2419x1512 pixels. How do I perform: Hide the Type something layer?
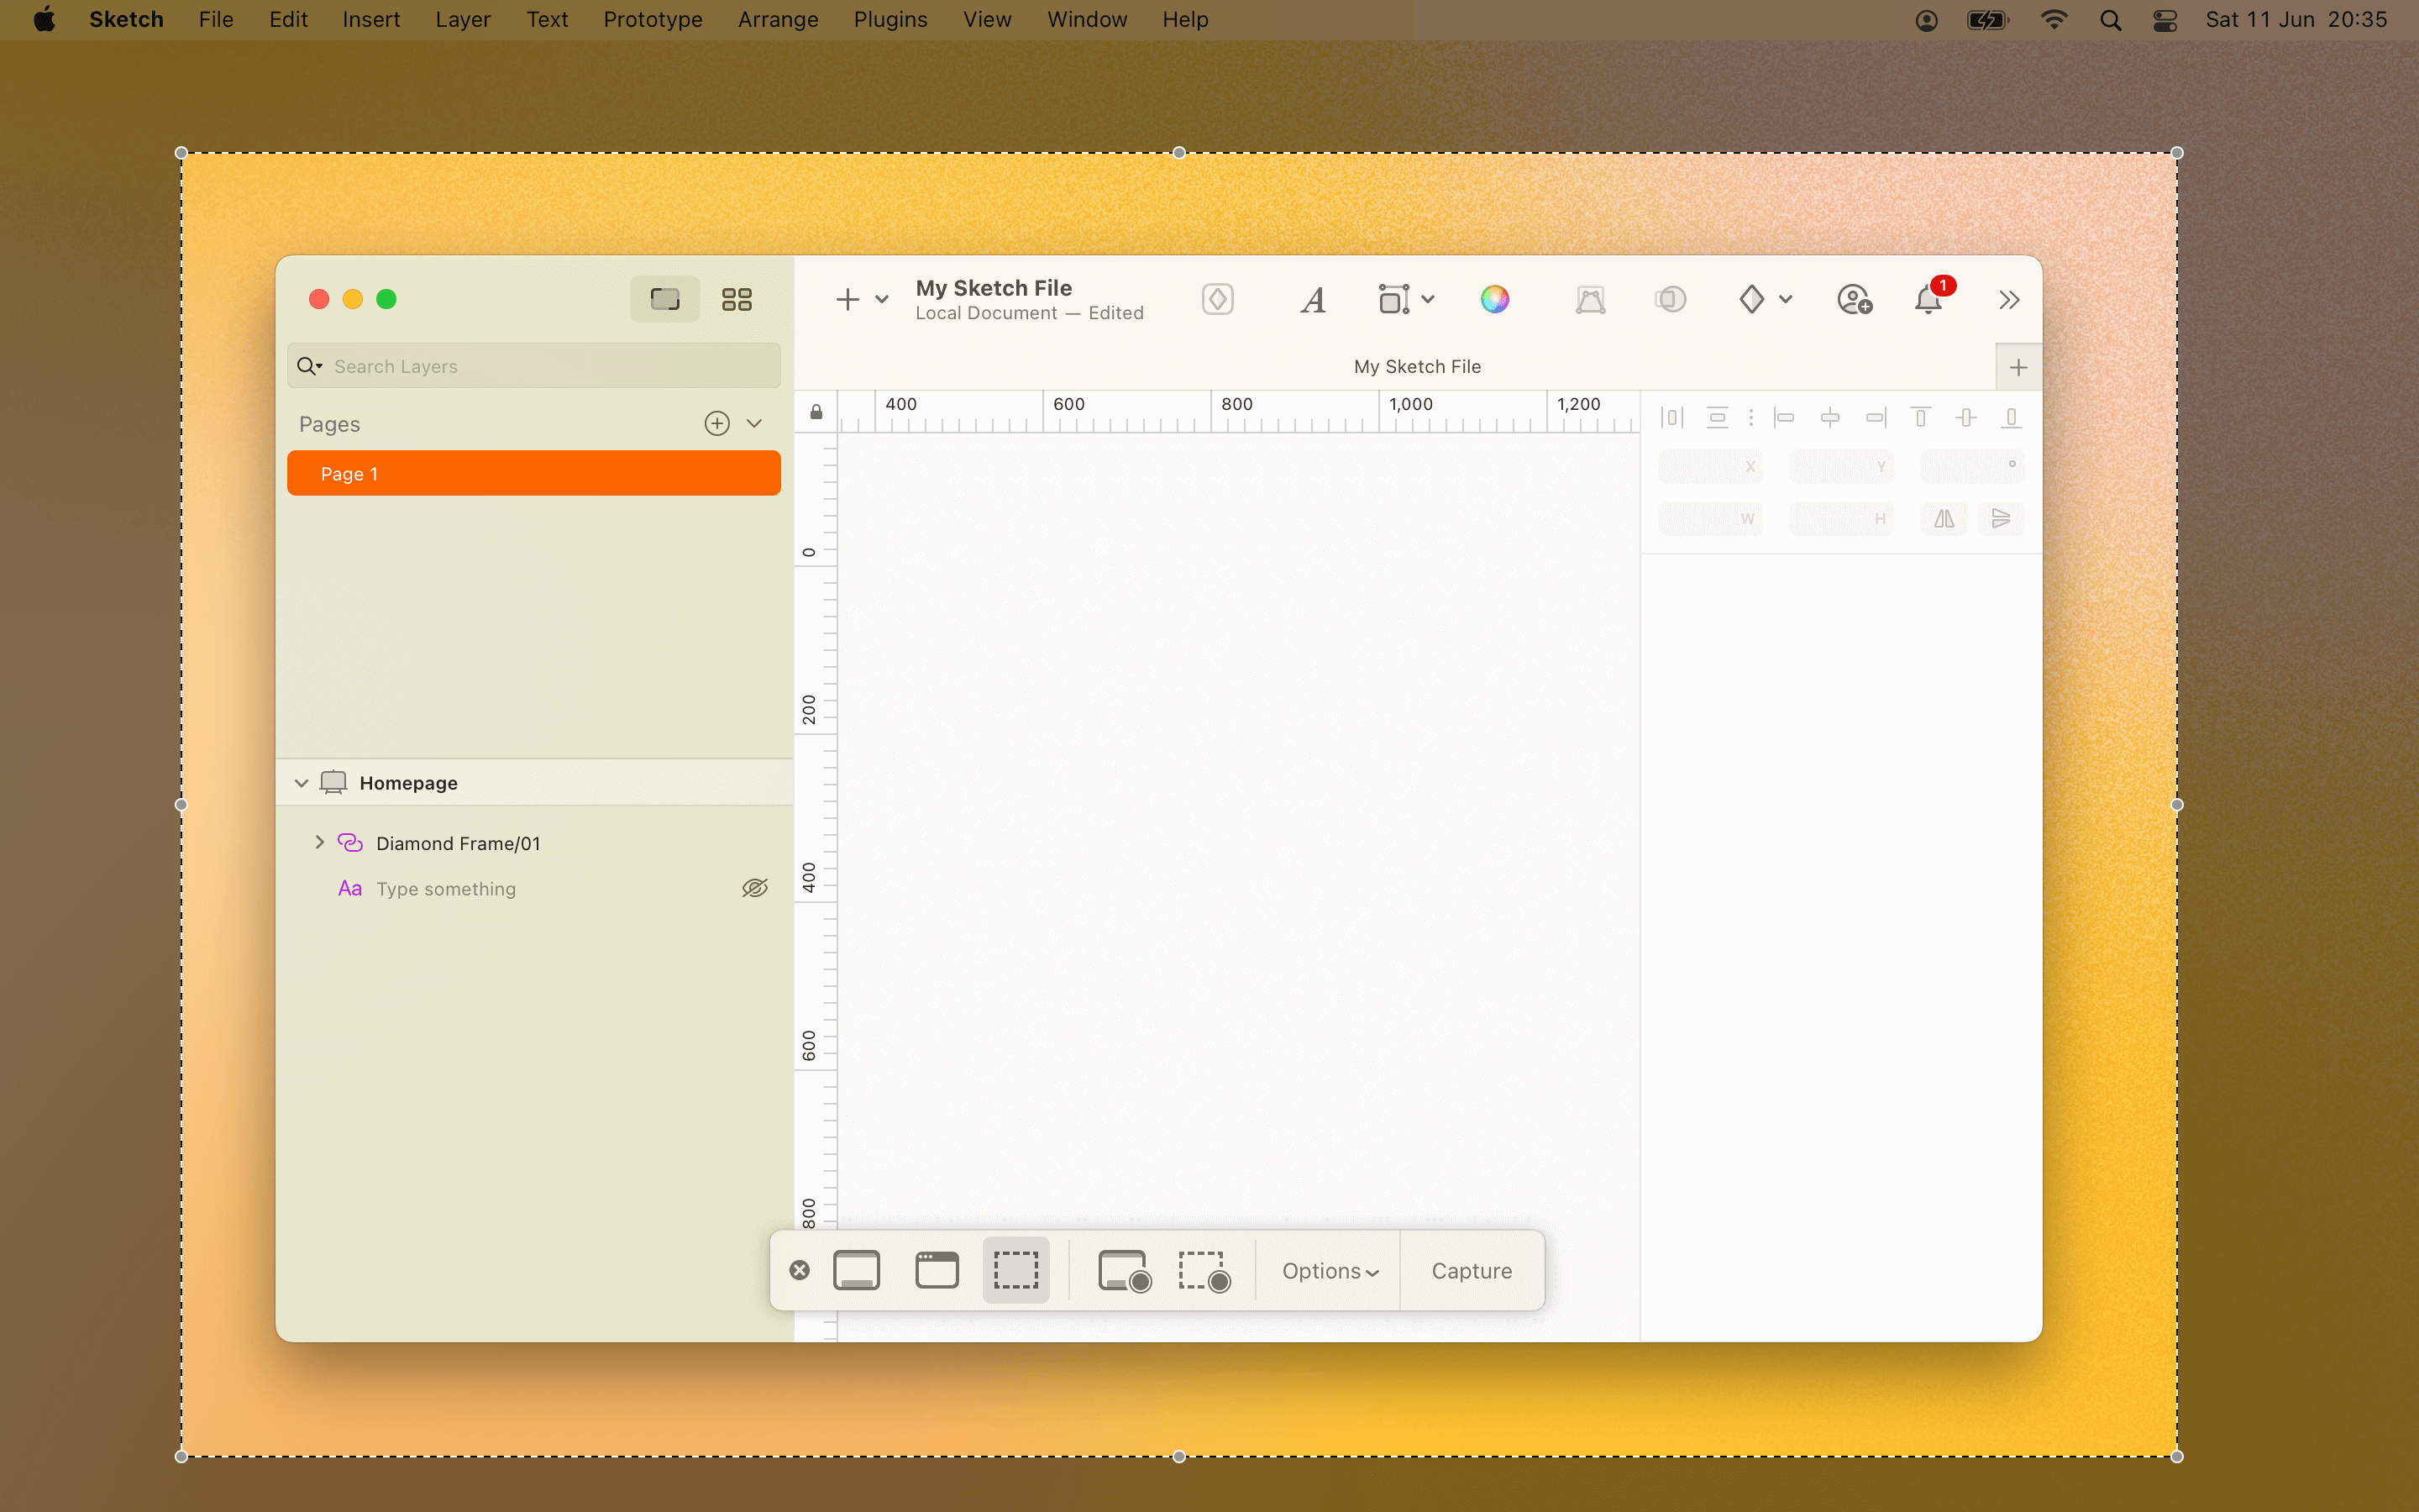pyautogui.click(x=754, y=889)
